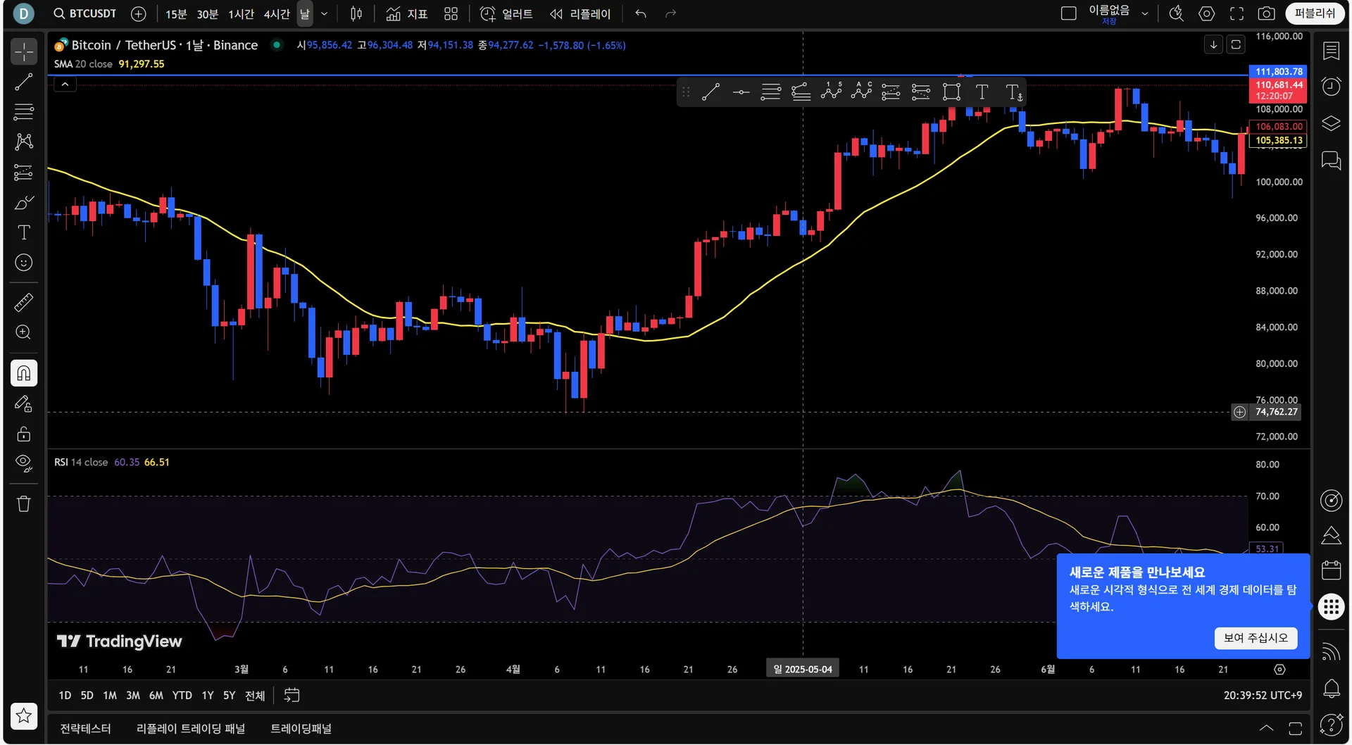The image size is (1352, 745).
Task: Open the 전략테스터 tab
Action: click(x=85, y=728)
